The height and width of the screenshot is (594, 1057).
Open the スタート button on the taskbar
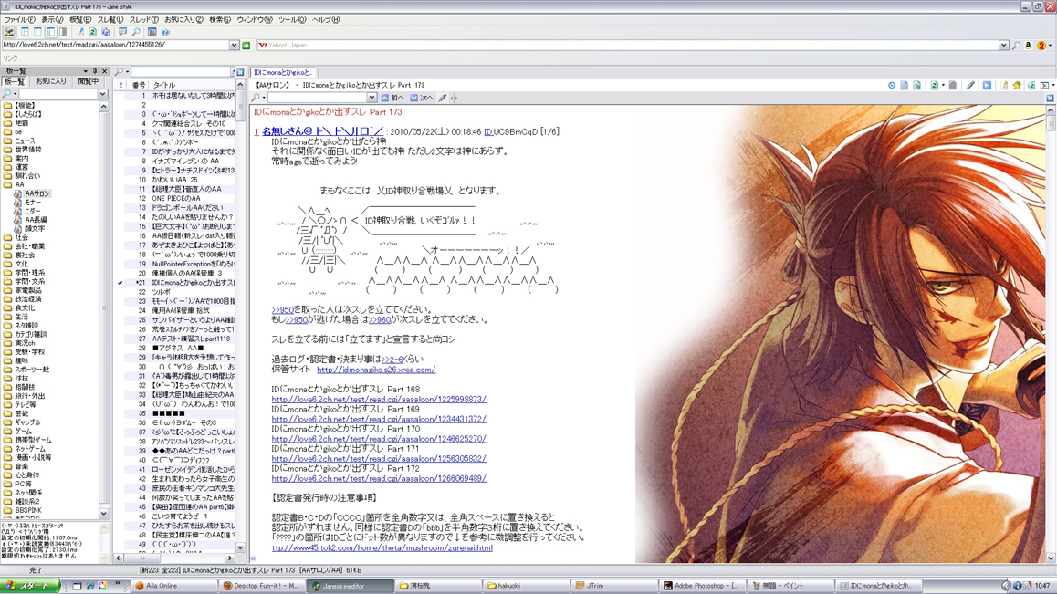click(x=30, y=586)
